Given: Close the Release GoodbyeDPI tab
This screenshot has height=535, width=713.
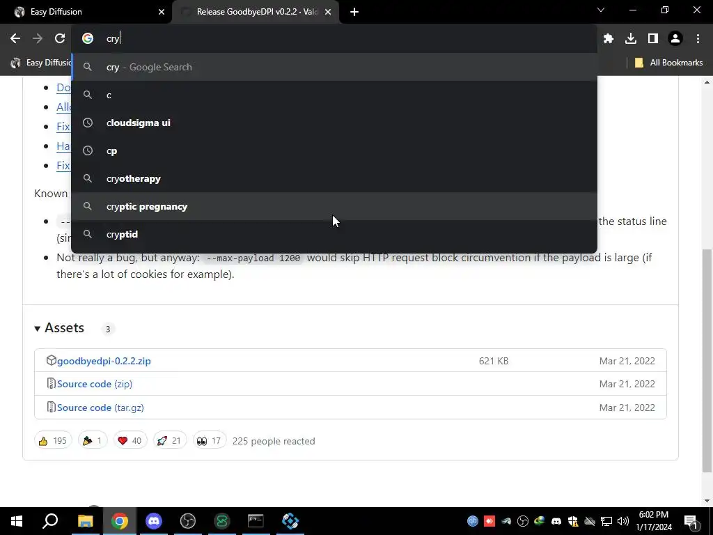Looking at the screenshot, I should (328, 13).
